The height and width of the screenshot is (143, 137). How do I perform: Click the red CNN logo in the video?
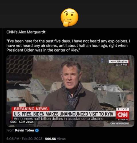pyautogui.click(x=122, y=115)
